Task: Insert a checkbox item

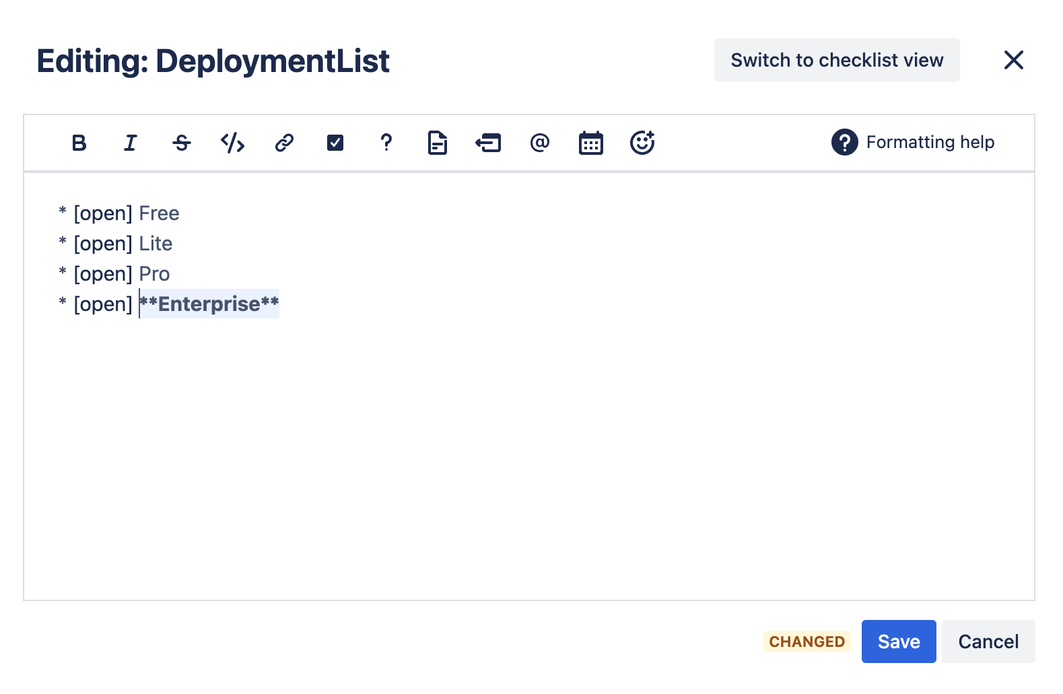Action: pyautogui.click(x=335, y=143)
